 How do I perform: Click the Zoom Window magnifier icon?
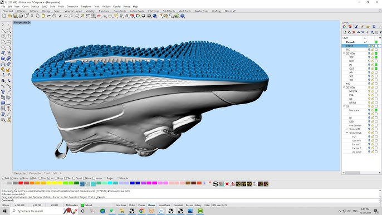tap(71, 16)
